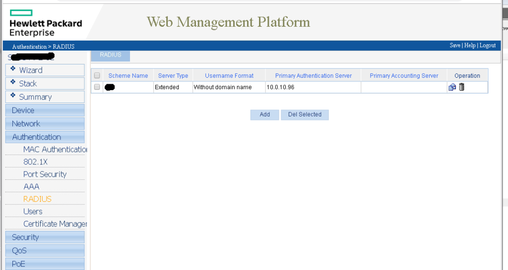Screen dimensions: 508x270
Task: Collapse the Authentication menu section
Action: (45, 137)
